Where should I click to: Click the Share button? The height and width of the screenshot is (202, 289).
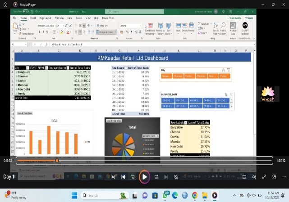(x=249, y=18)
